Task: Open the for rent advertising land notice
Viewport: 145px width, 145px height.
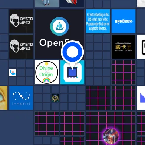Action: [98, 21]
